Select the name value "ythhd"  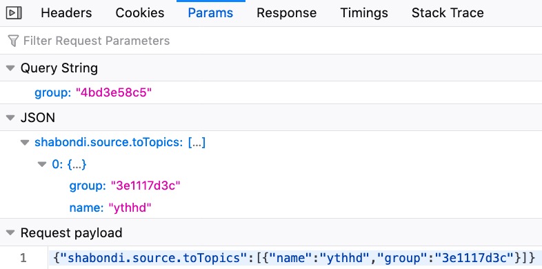pyautogui.click(x=130, y=208)
